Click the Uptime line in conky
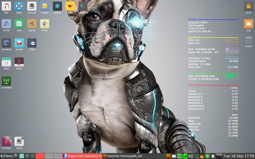 coord(200,31)
